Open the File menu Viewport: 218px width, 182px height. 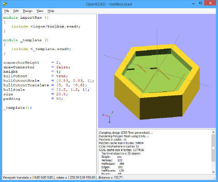point(6,11)
